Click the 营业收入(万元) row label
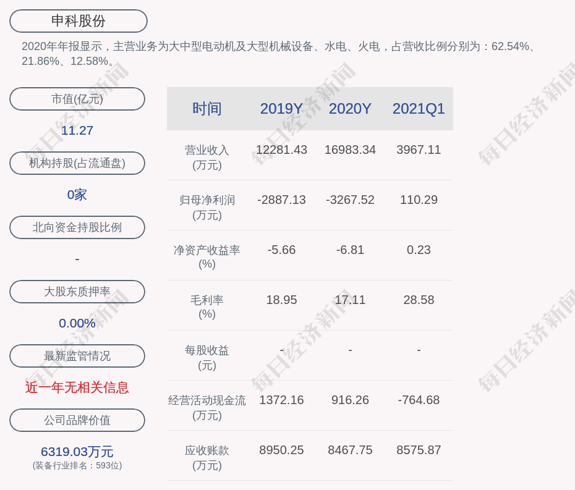 pos(207,157)
